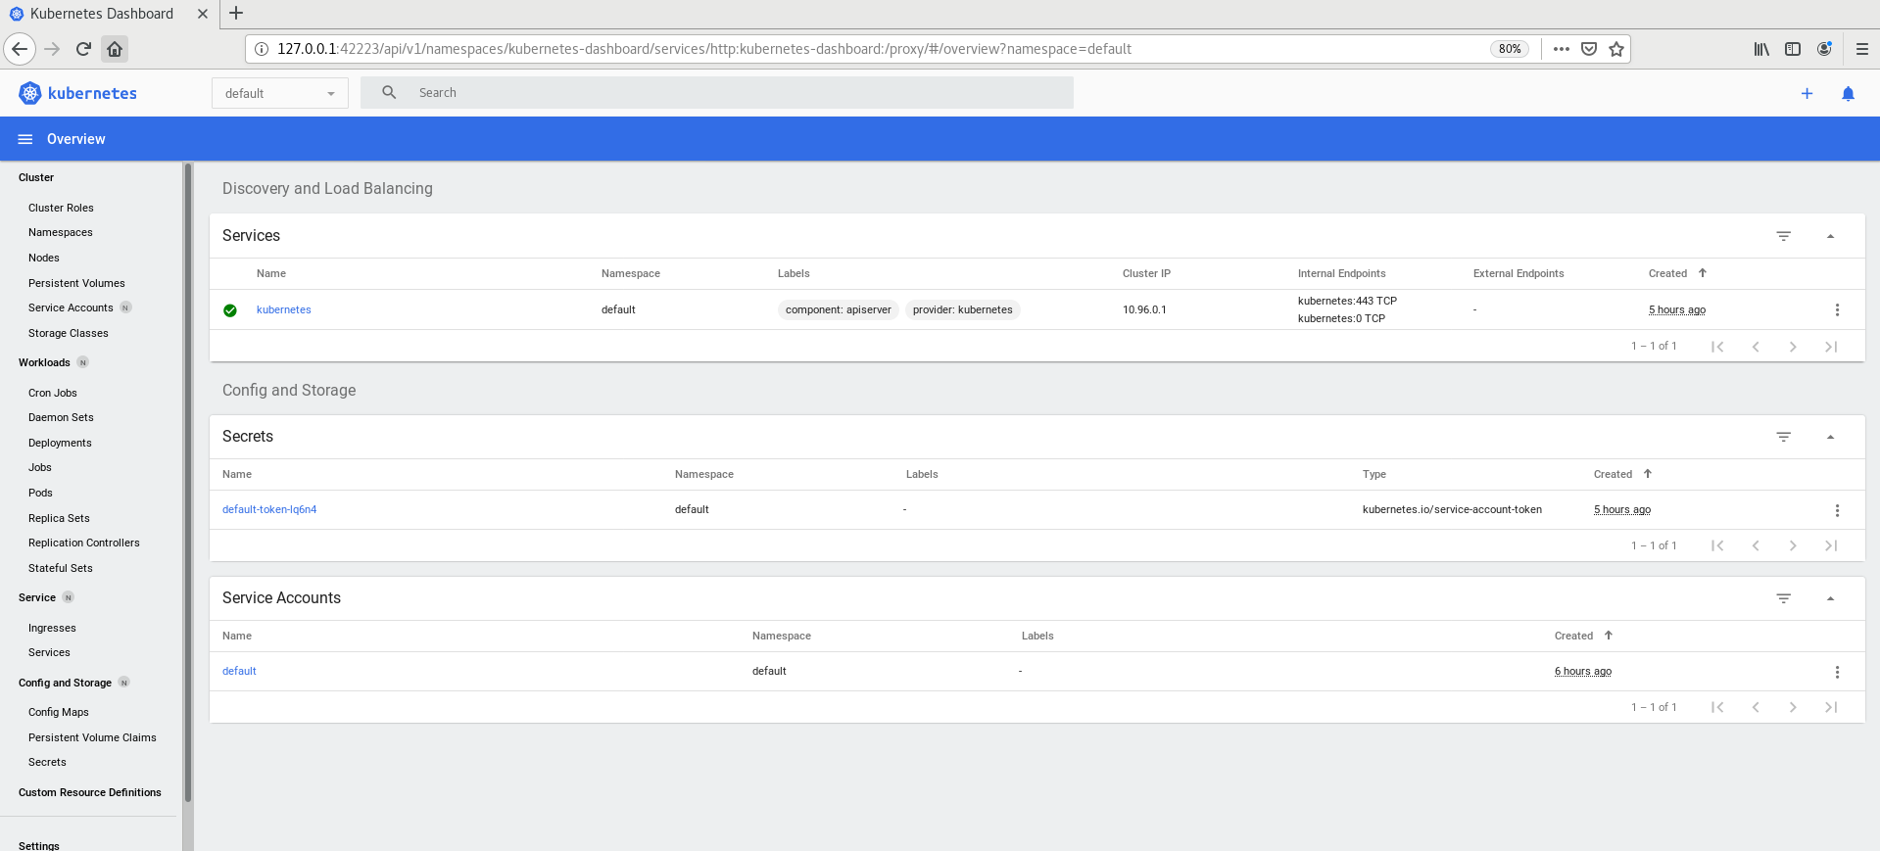
Task: Click the Kubernetes logo icon
Action: point(30,93)
